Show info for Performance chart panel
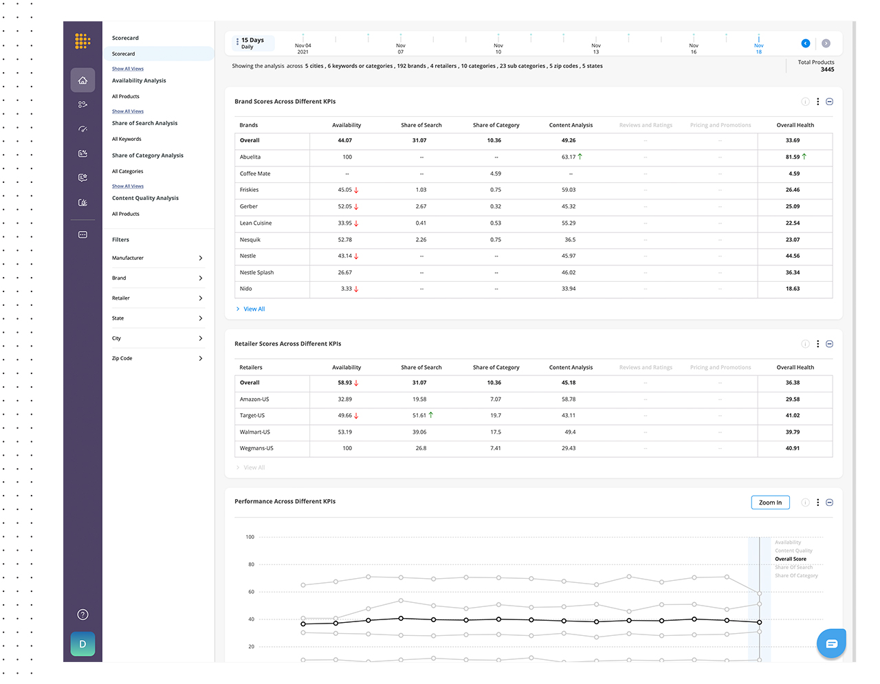Image resolution: width=880 pixels, height=684 pixels. pyautogui.click(x=805, y=503)
